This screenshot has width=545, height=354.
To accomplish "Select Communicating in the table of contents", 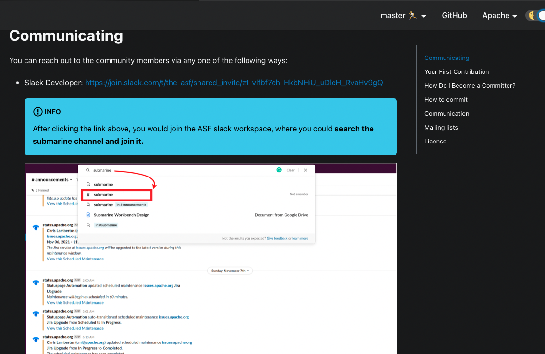I will [x=446, y=58].
